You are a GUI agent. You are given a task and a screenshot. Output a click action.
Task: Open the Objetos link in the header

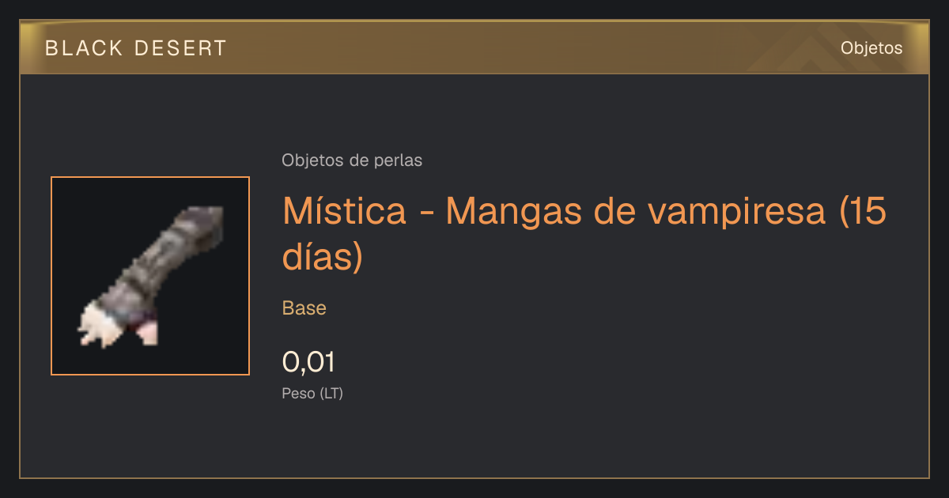(871, 47)
